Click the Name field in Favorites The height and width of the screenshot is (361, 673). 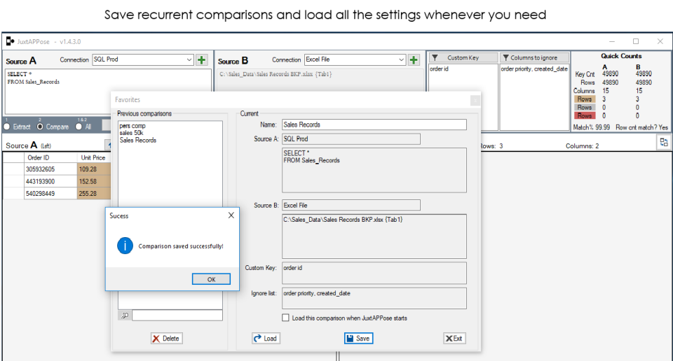pyautogui.click(x=374, y=125)
